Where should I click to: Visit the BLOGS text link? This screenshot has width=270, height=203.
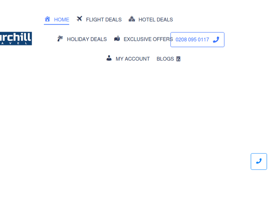pyautogui.click(x=165, y=59)
